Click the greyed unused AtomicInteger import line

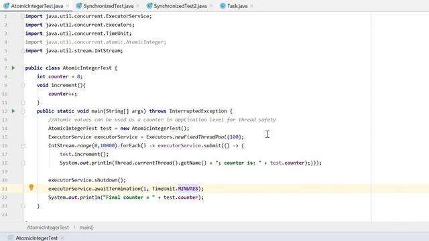[x=96, y=42]
